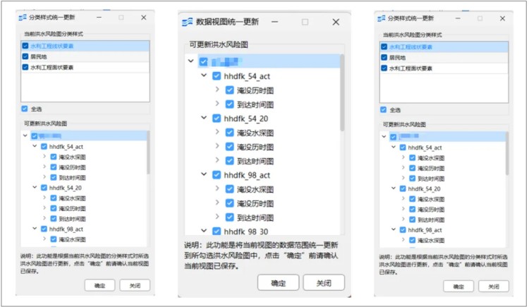Collapse hhdfk_98_act node in the leftmost dialog
Viewport: 529px width, 307px height.
pos(35,229)
